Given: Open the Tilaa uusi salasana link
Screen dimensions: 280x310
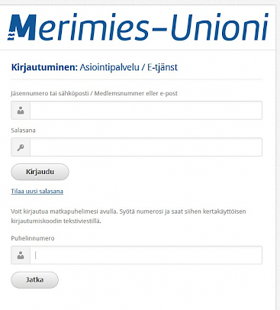Looking at the screenshot, I should coord(37,191).
